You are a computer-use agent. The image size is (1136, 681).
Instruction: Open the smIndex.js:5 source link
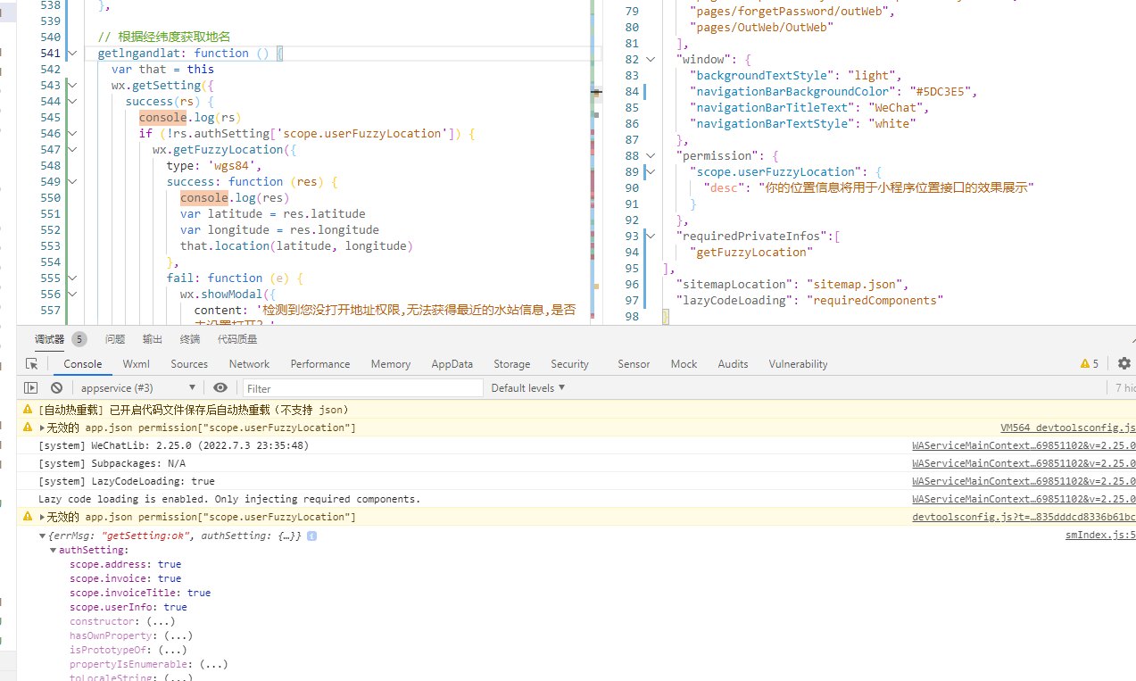[x=1100, y=536]
